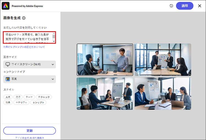
Task: Open the 効果的なプロンプトの記述方法について link
Action: [24, 47]
